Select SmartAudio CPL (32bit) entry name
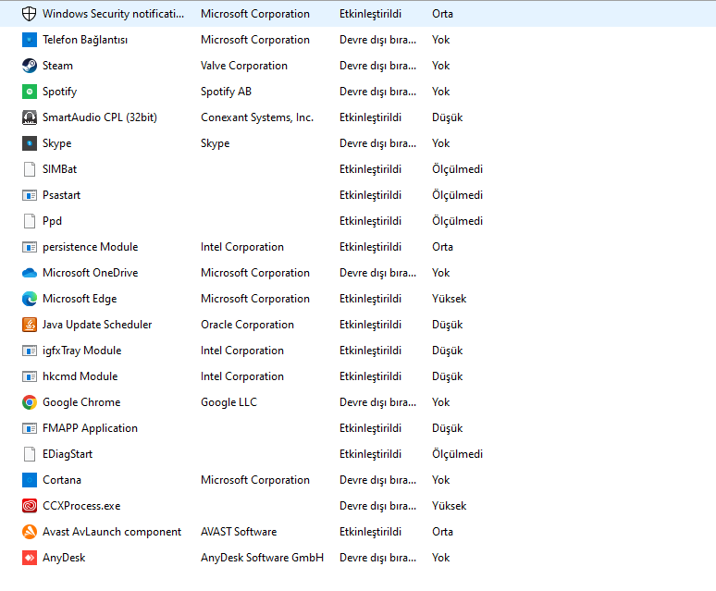 click(100, 117)
